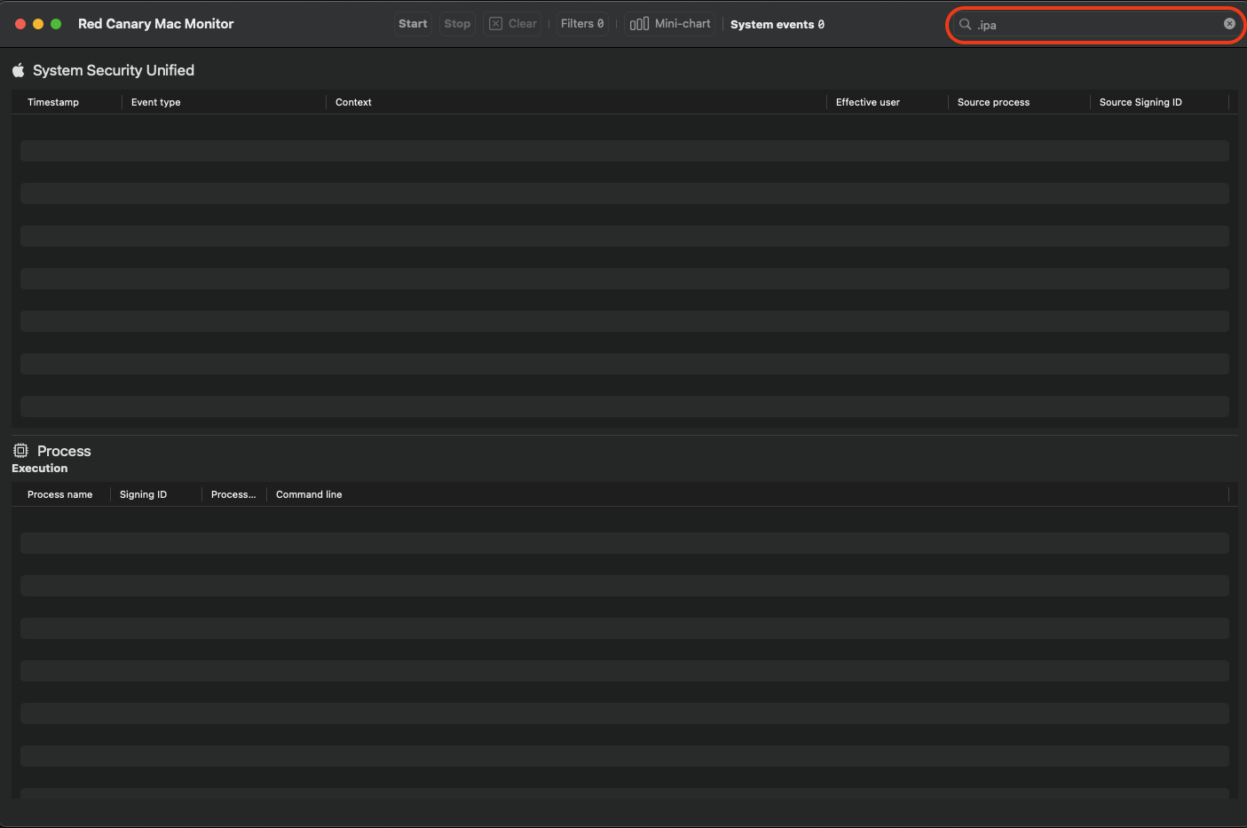1247x828 pixels.
Task: Click the Execution subheading
Action: point(40,469)
